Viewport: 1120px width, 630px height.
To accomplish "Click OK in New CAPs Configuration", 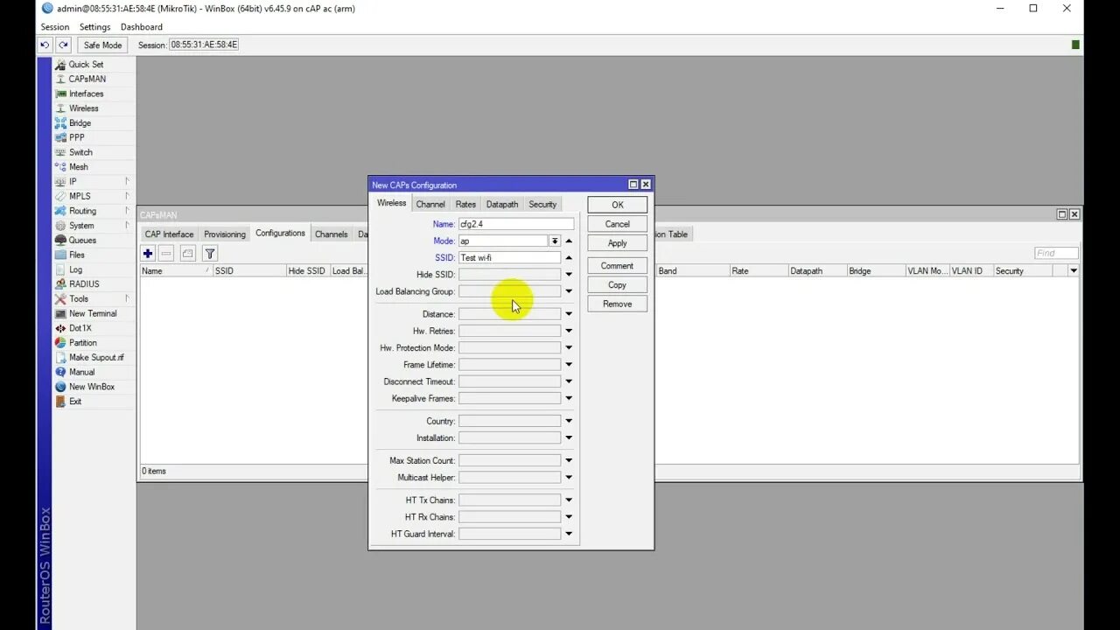I will (617, 205).
